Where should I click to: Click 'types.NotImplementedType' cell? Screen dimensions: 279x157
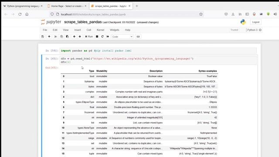[80, 133]
